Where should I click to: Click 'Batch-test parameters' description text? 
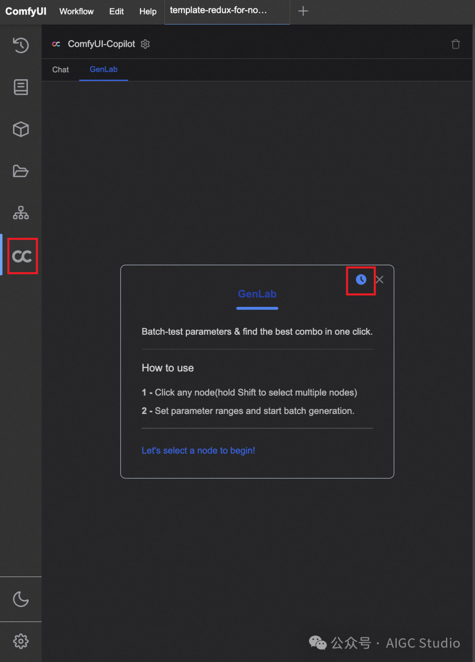click(x=257, y=332)
